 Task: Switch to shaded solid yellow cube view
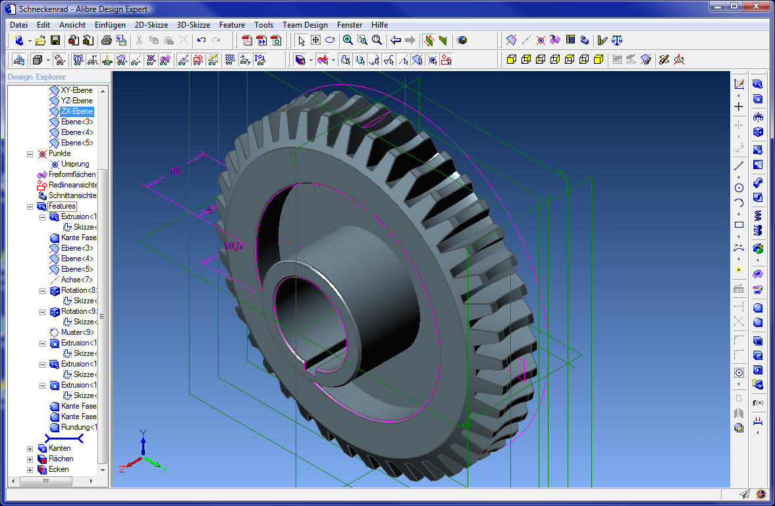(599, 60)
